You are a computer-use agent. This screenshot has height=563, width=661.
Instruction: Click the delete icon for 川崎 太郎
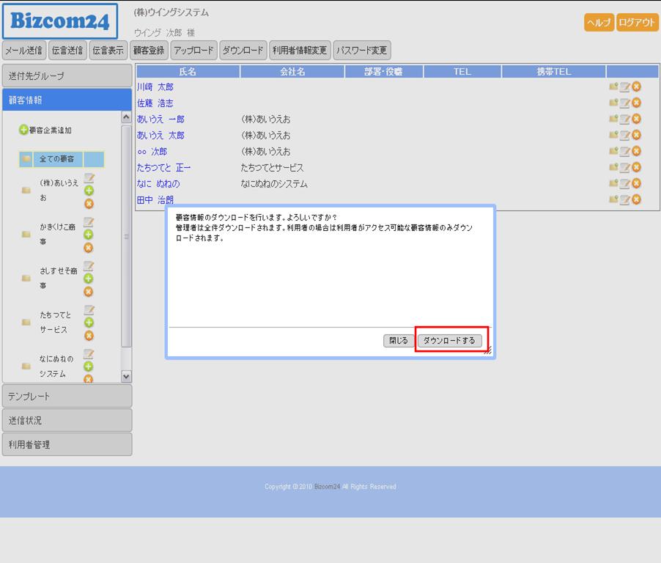(x=636, y=87)
